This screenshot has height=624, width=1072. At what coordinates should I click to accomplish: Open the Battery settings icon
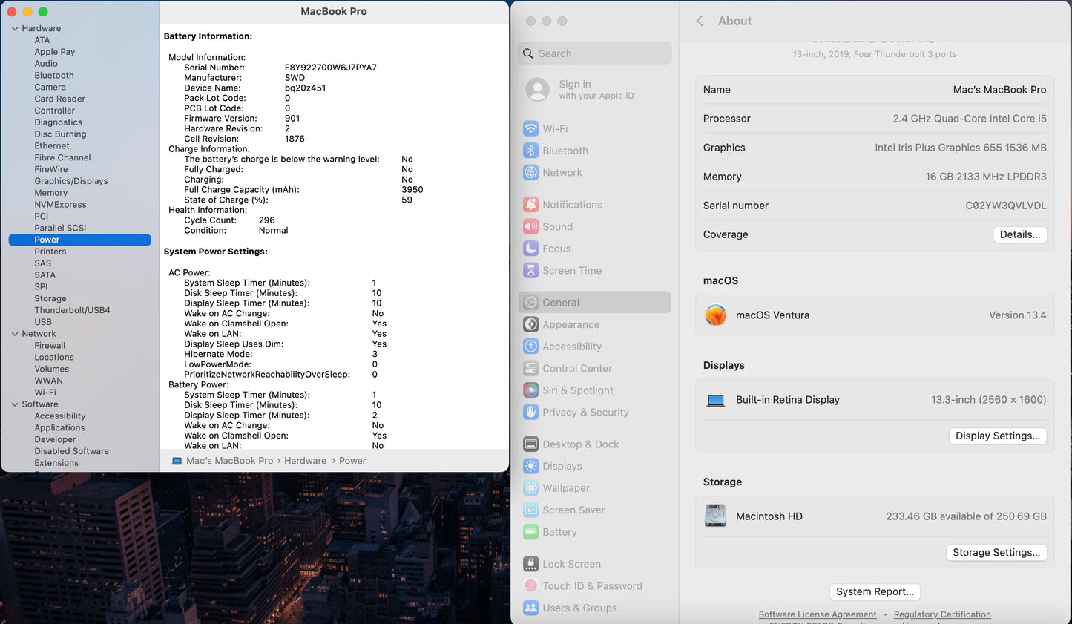(530, 532)
